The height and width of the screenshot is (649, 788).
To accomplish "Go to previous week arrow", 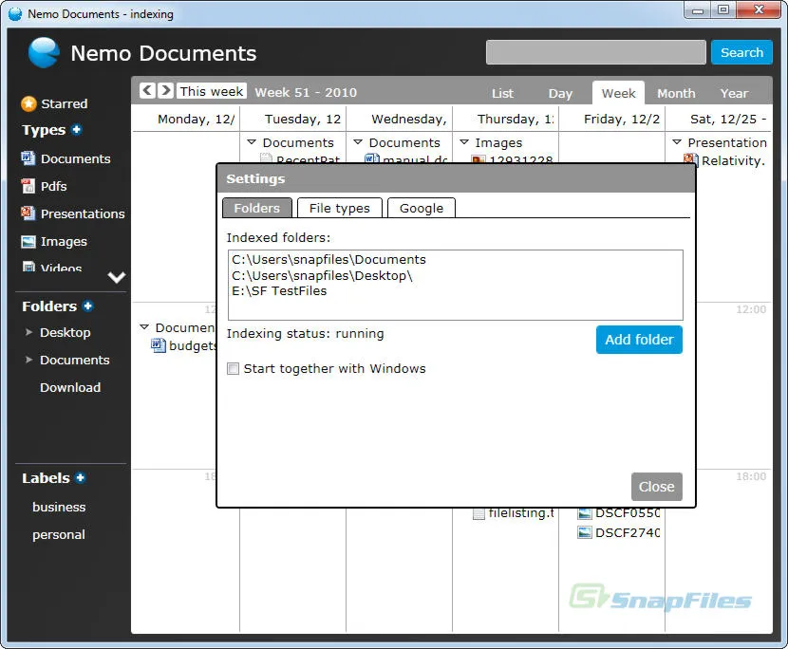I will (x=147, y=90).
